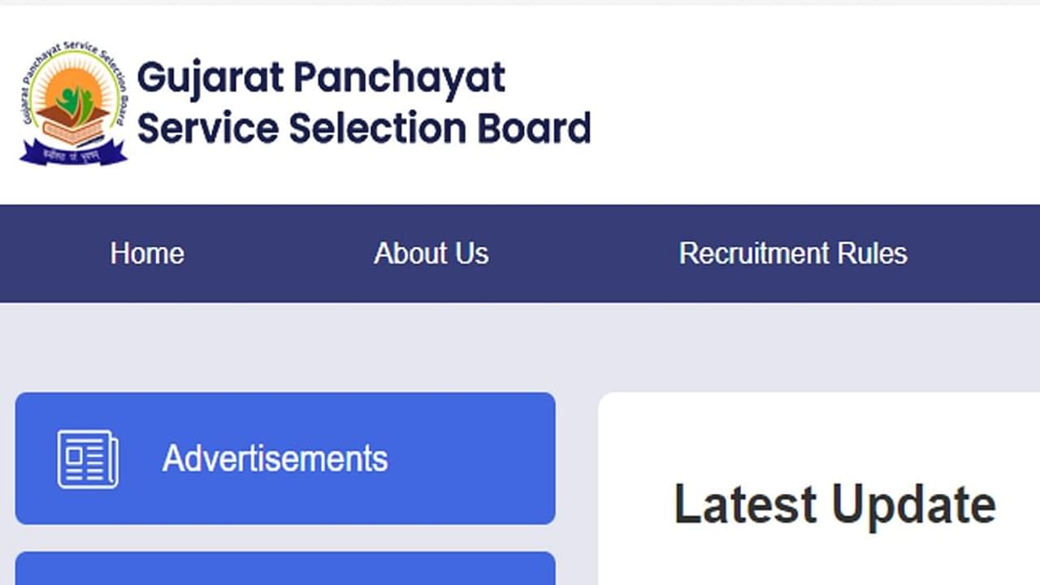Click the Latest Update heading
The image size is (1040, 585).
[x=834, y=505]
